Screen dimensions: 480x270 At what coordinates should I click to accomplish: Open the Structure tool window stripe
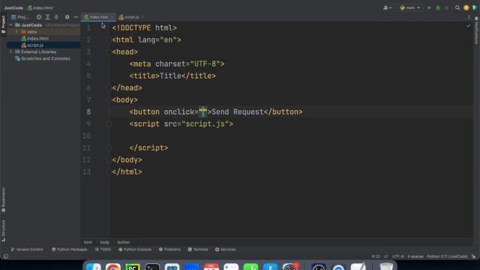point(3,230)
